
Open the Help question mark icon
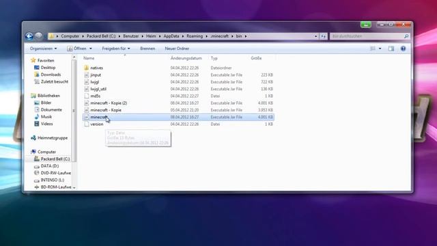coord(403,49)
